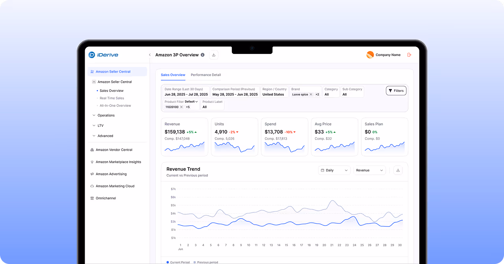Click the Filters button
The image size is (504, 264).
396,91
